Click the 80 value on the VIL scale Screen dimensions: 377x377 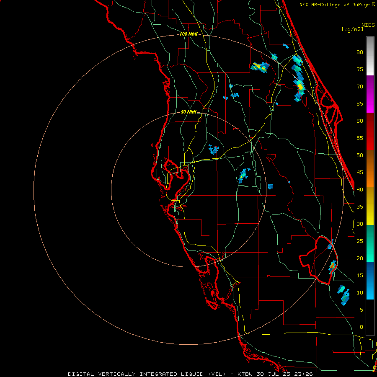click(360, 52)
